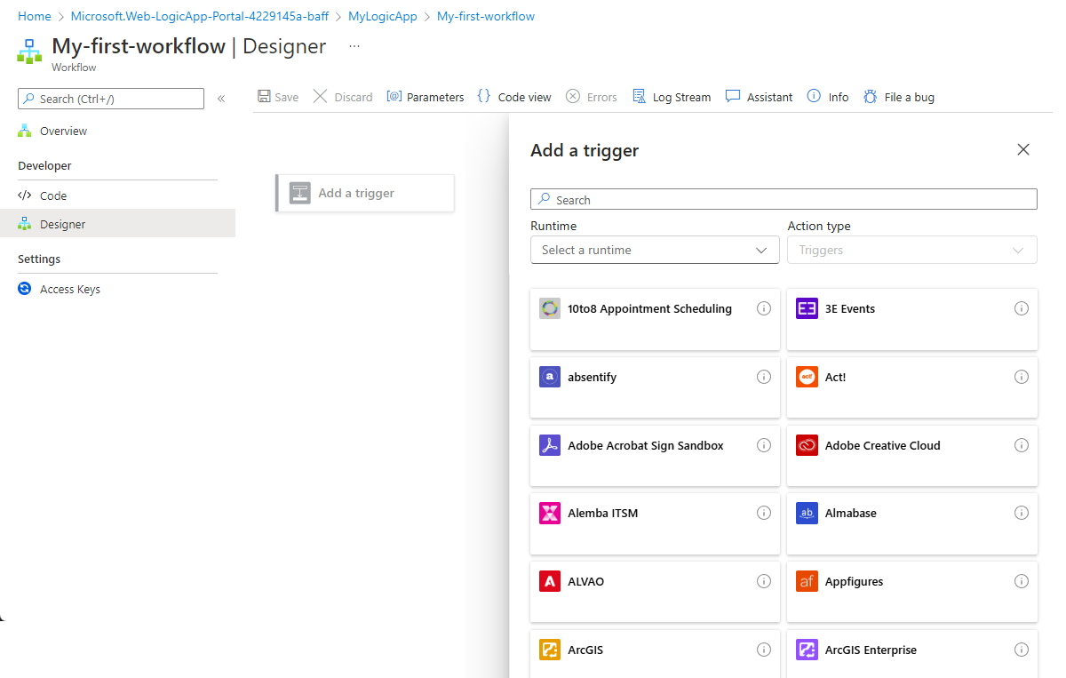Go to Home breadcrumb
The height and width of the screenshot is (678, 1066).
click(x=35, y=16)
